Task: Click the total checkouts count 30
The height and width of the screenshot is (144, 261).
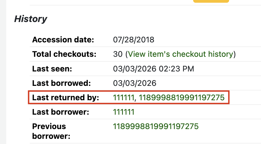Action: click(x=118, y=54)
